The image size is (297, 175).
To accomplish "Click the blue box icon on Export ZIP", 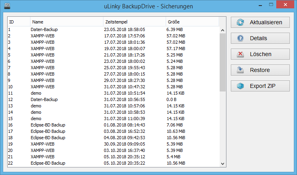I will (240, 86).
